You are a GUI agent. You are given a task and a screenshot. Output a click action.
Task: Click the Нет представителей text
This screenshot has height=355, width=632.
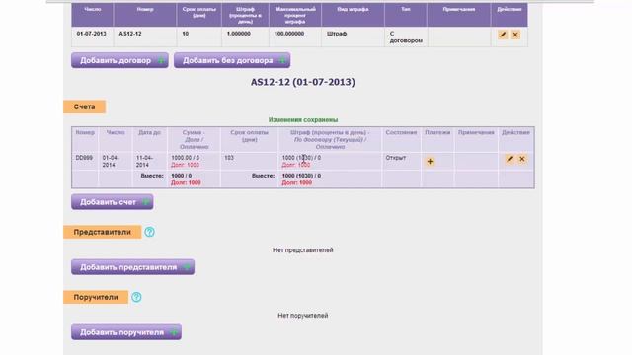pos(303,249)
